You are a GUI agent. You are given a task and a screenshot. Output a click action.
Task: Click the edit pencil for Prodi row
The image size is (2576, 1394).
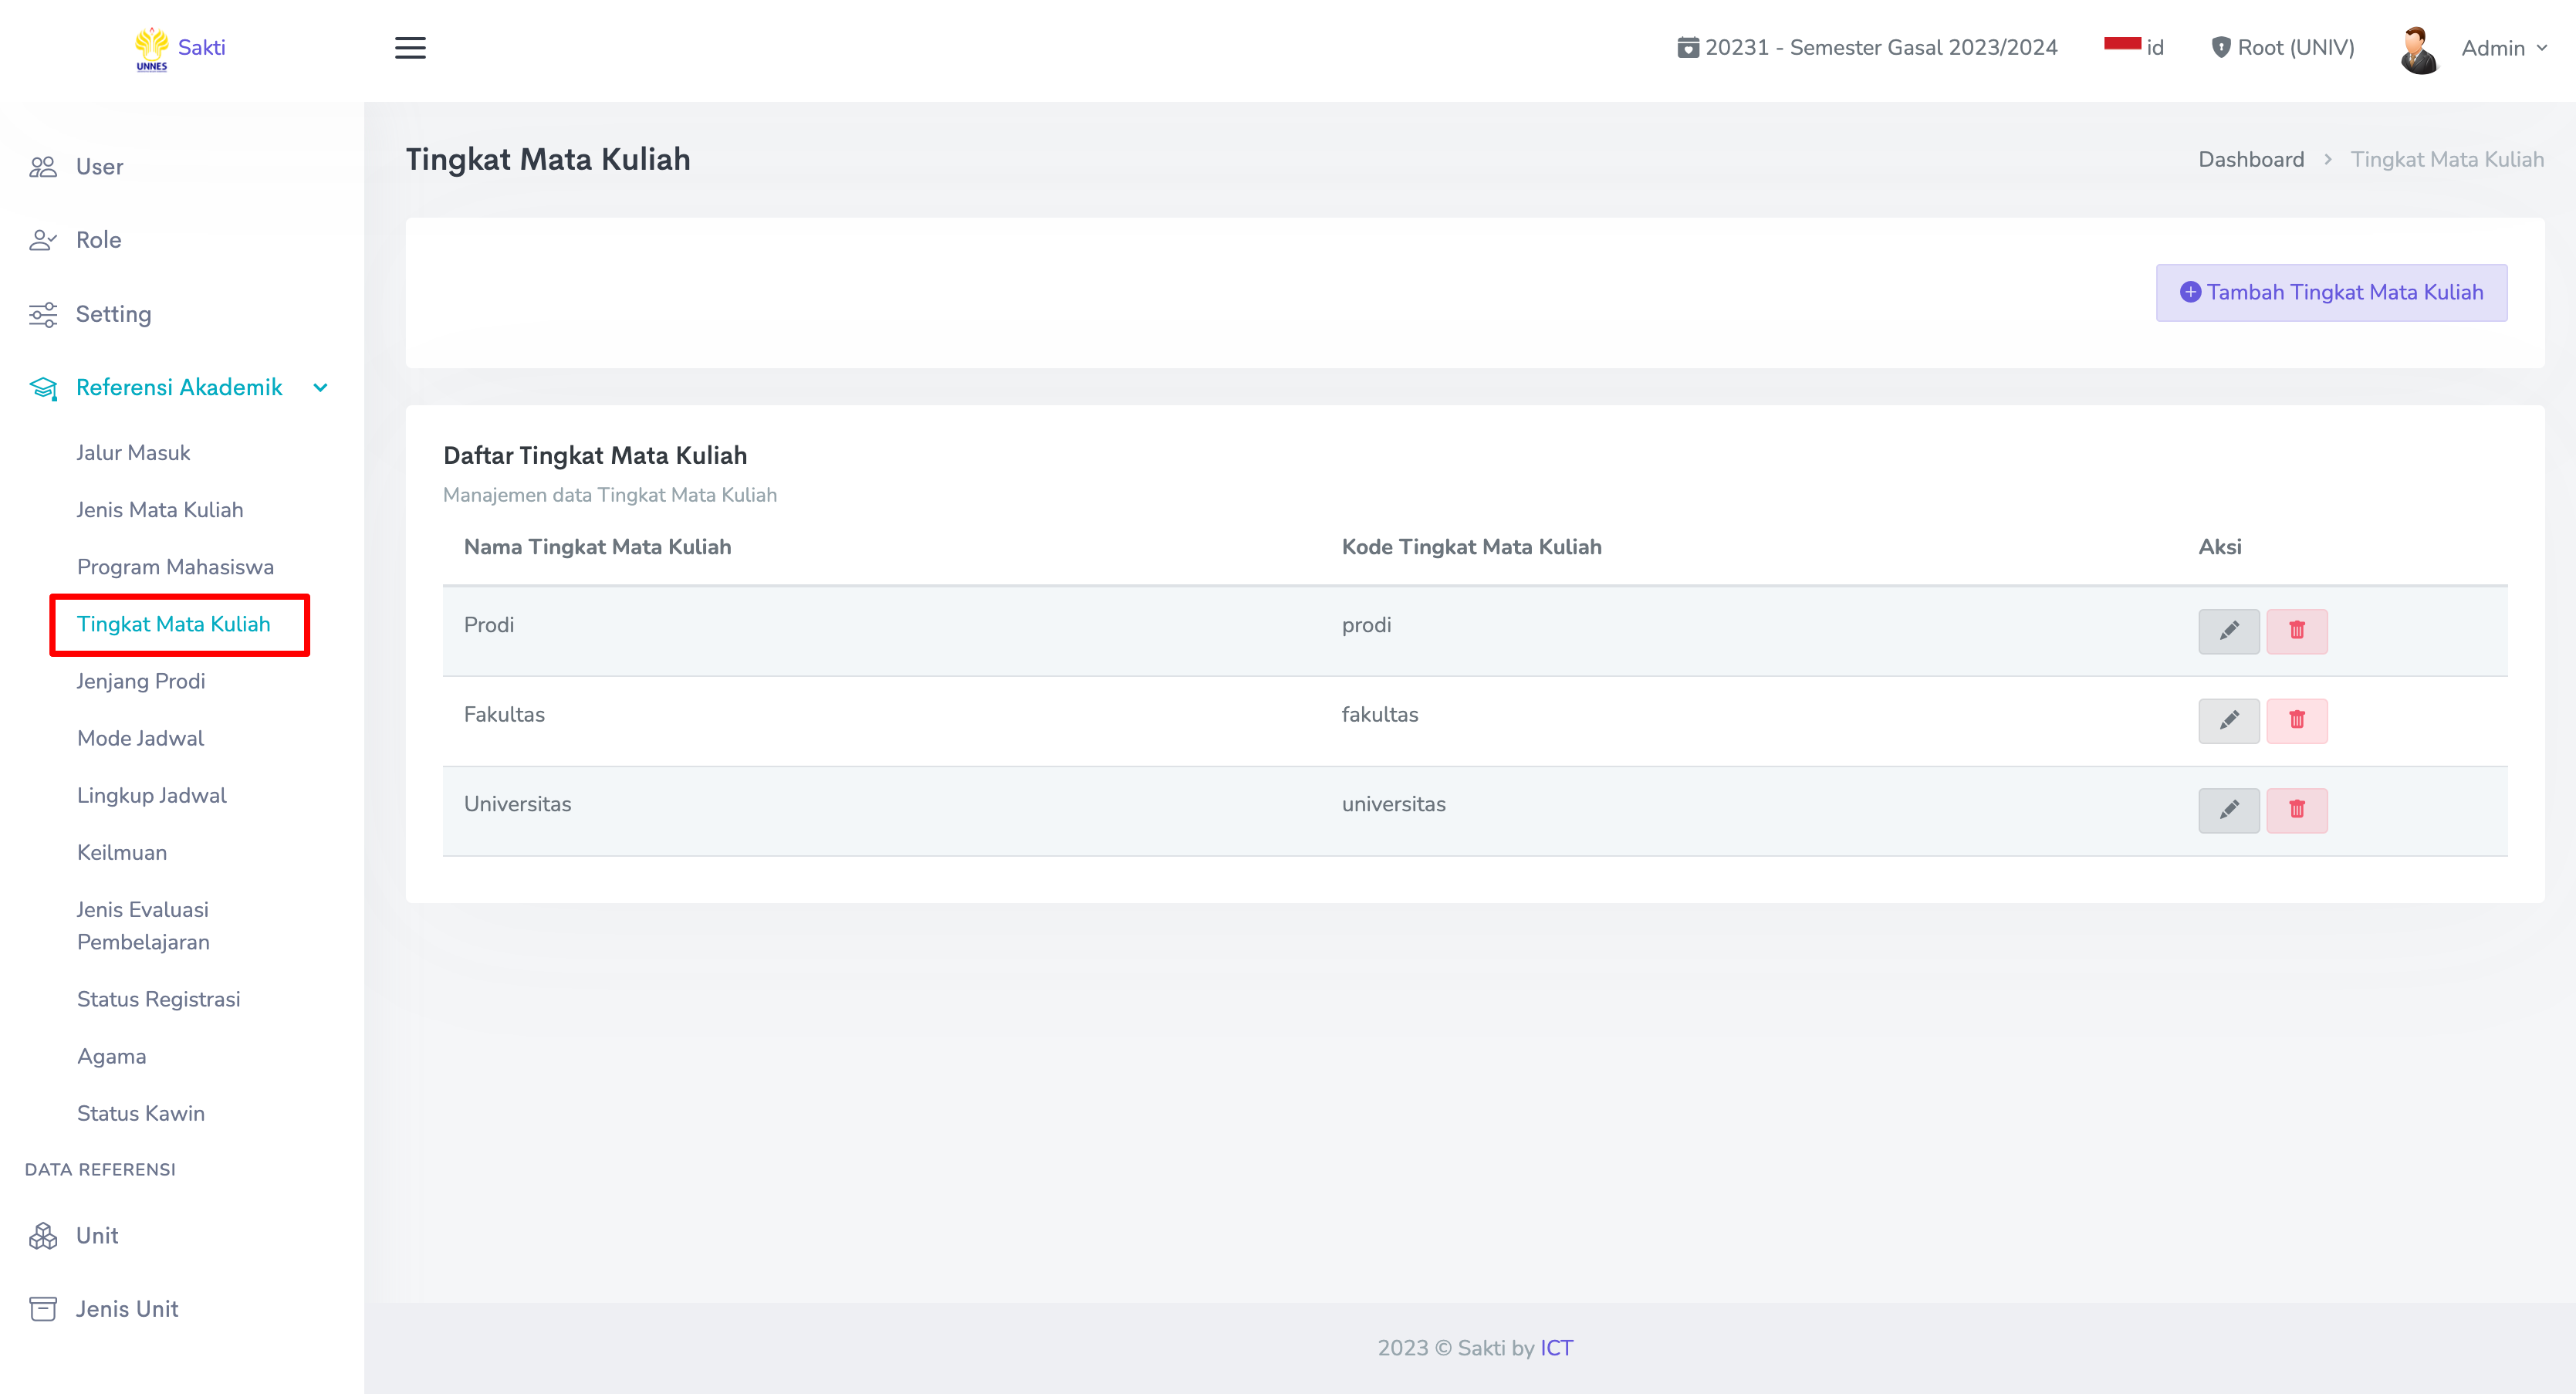[2228, 631]
